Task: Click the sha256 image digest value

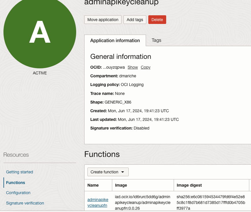Action: tap(211, 202)
